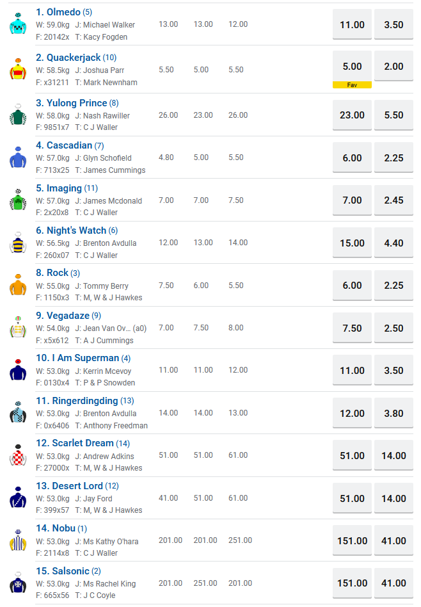Viewport: 421px width, 607px height.
Task: Click Yulong Prince's green checkered silk icon
Action: tap(18, 115)
